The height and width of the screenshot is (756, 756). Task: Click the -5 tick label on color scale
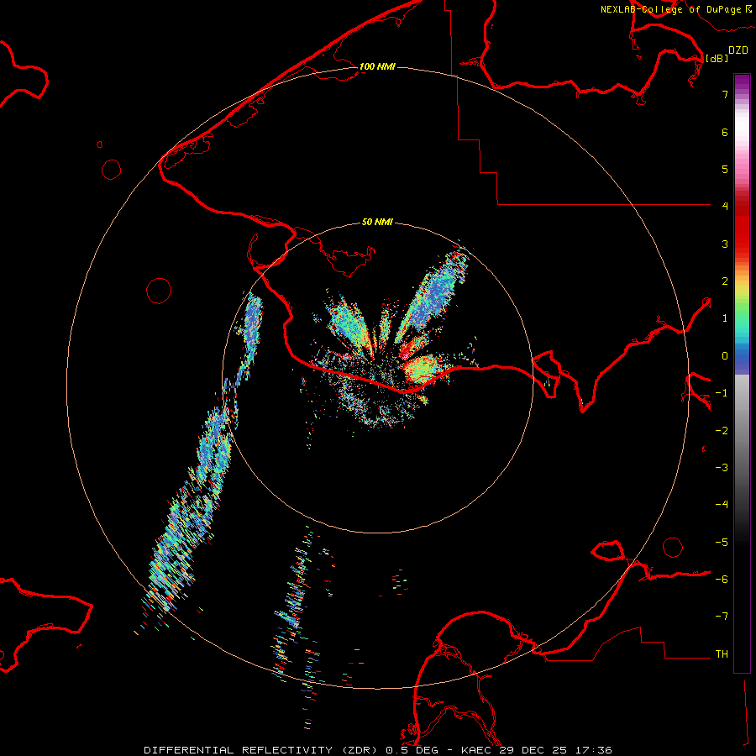pos(722,543)
